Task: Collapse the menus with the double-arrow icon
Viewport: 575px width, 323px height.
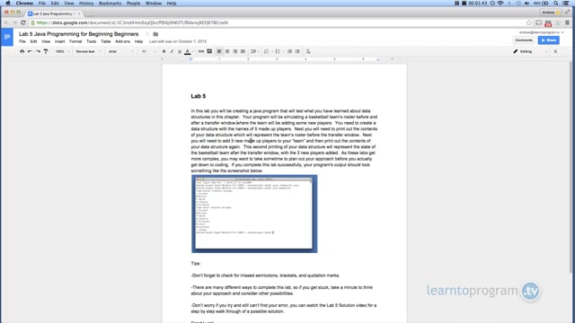Action: point(555,52)
